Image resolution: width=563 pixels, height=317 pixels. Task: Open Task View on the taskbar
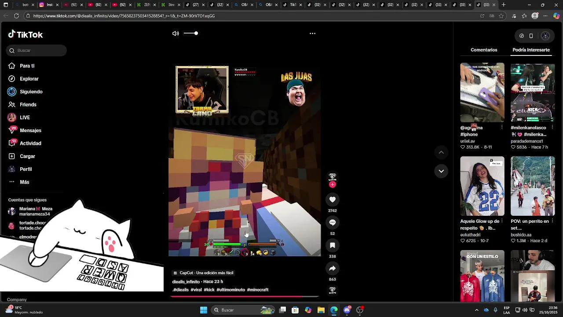(x=283, y=310)
